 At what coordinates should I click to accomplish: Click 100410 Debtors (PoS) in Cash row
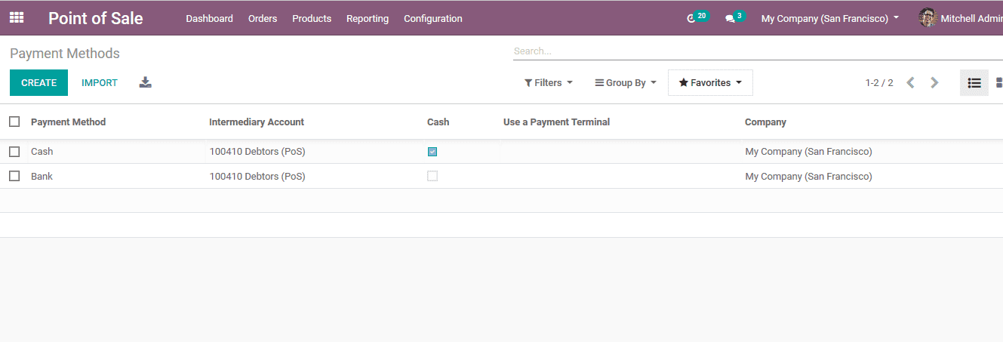coord(257,152)
